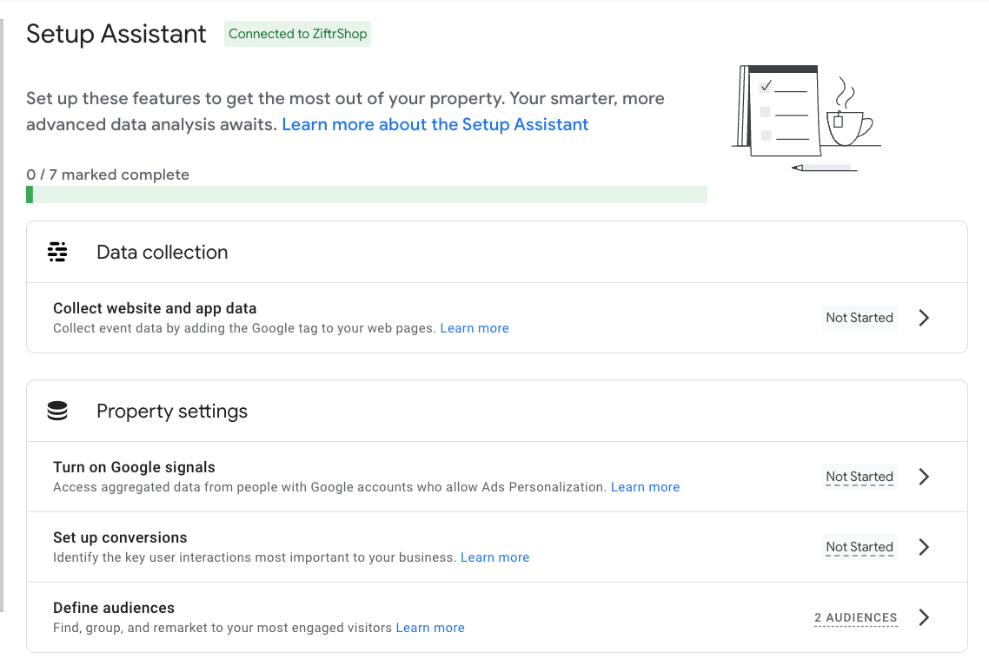This screenshot has height=672, width=989.
Task: Expand Turn on Google signals chevron
Action: pyautogui.click(x=924, y=477)
